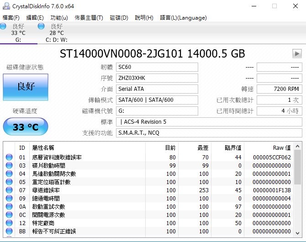The height and width of the screenshot is (242, 306).
Task: Open the 功能(u) menu
Action: 59,18
